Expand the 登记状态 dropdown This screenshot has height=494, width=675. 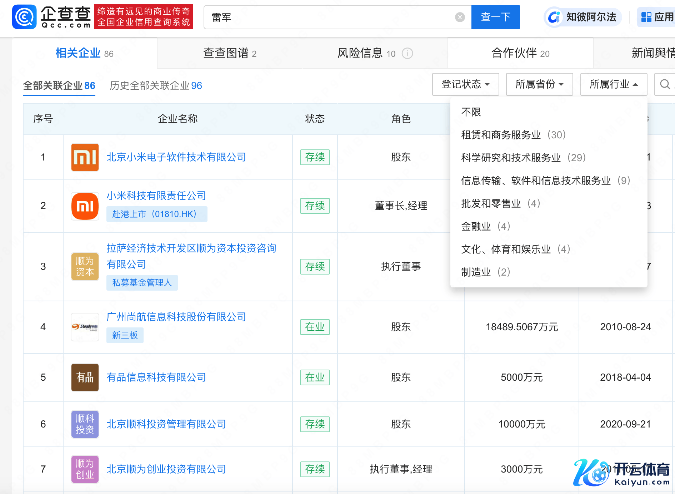[465, 84]
